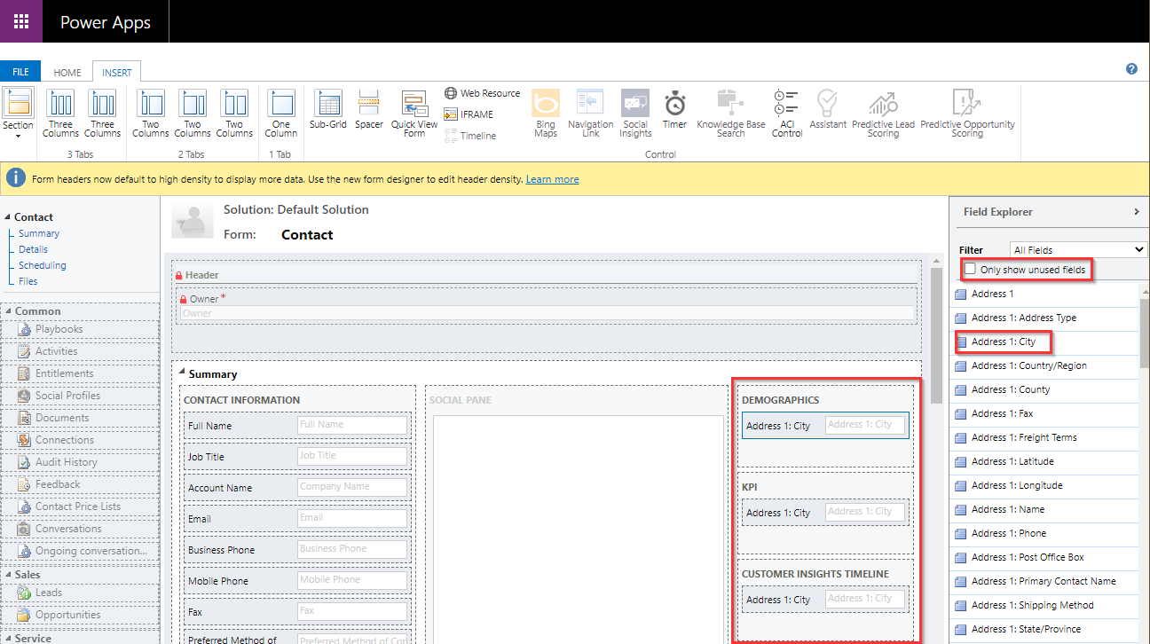Collapse the Summary section on the form
The image size is (1150, 644).
click(182, 373)
